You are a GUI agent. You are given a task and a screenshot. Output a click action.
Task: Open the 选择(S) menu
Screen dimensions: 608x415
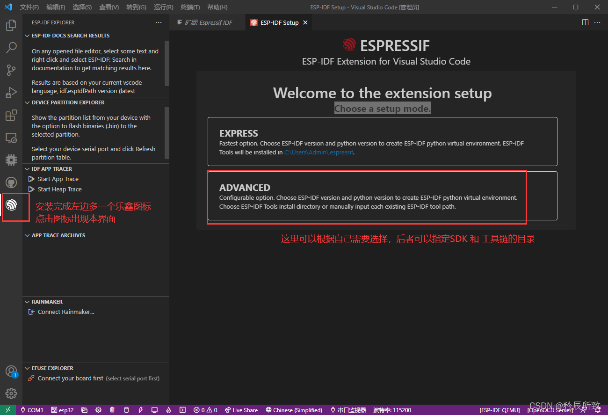point(82,7)
